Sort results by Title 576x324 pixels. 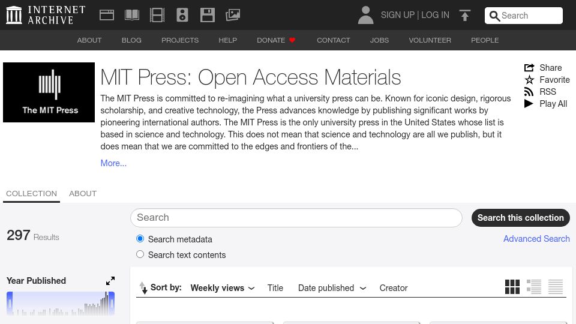click(x=275, y=288)
